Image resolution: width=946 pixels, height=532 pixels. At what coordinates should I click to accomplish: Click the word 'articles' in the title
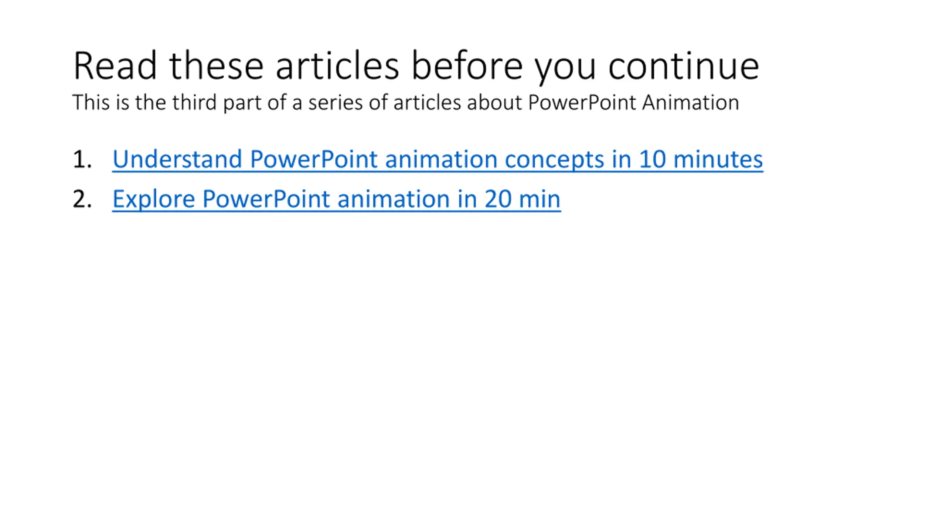[x=337, y=66]
